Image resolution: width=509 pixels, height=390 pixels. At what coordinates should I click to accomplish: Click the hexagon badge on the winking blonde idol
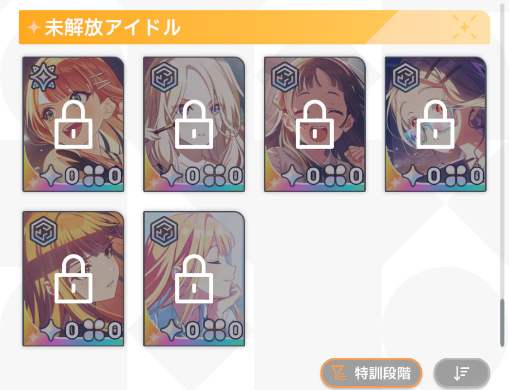[x=164, y=231]
